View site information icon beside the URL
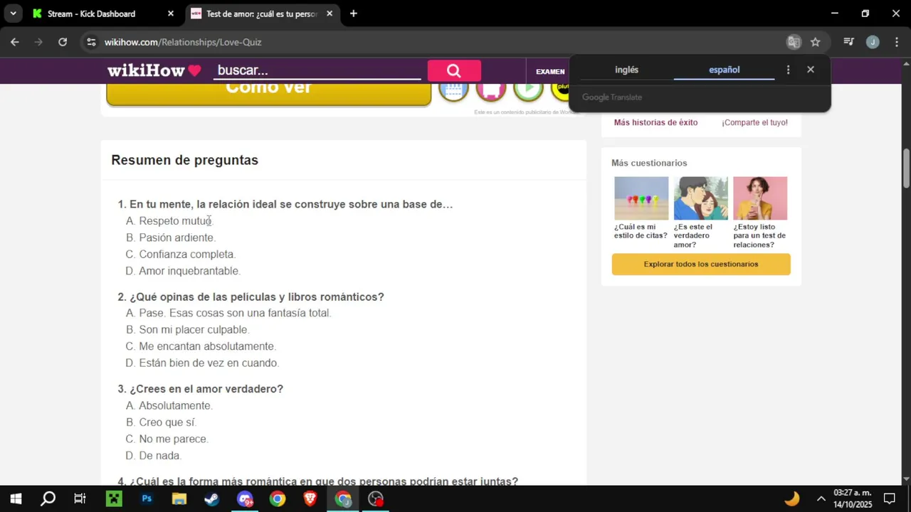911x512 pixels. 91,42
